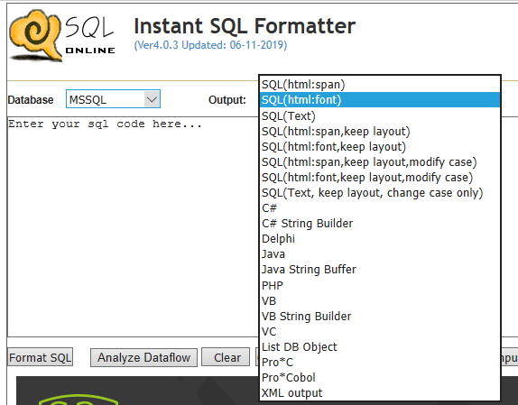Select XML output option
The width and height of the screenshot is (518, 405).
click(x=380, y=392)
